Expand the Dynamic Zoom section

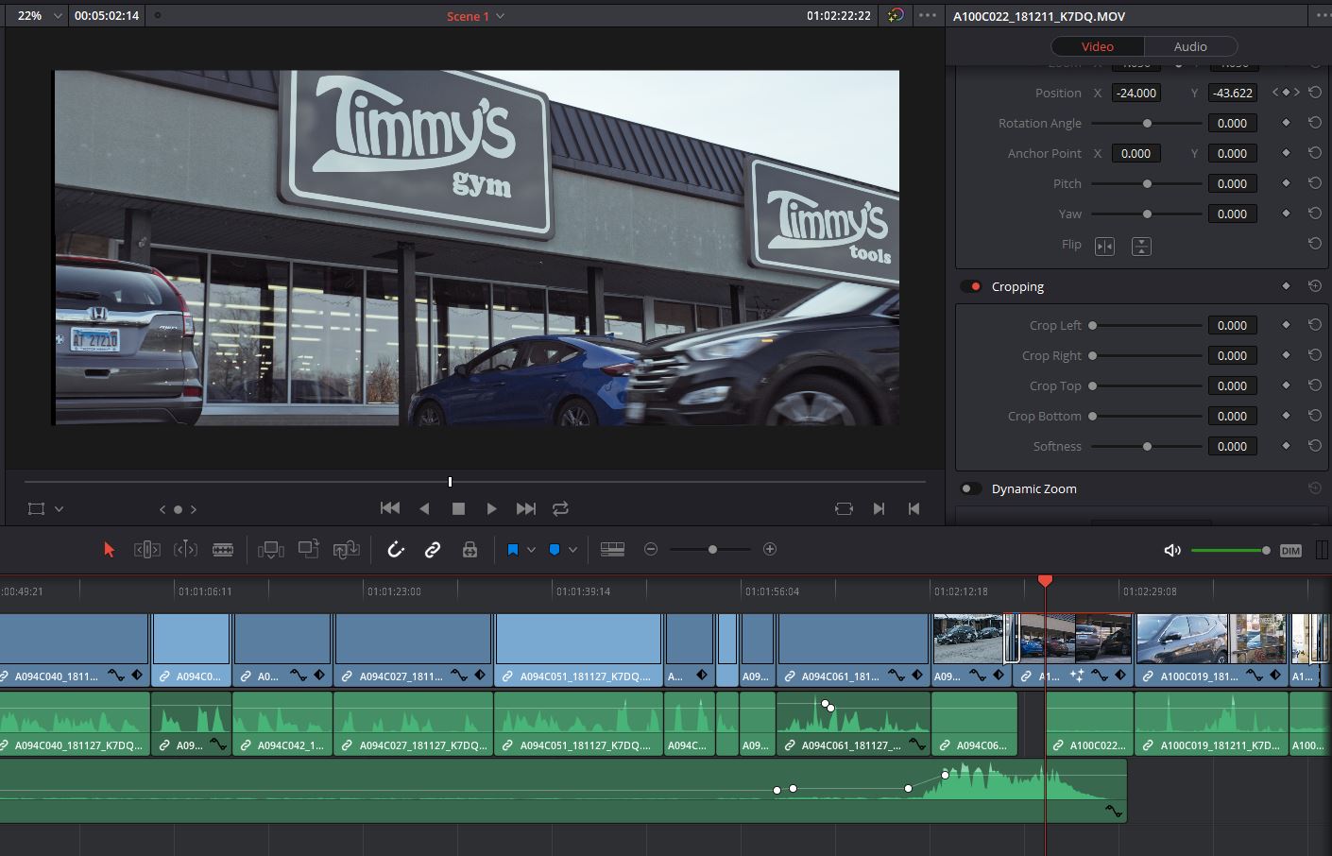[x=1033, y=488]
